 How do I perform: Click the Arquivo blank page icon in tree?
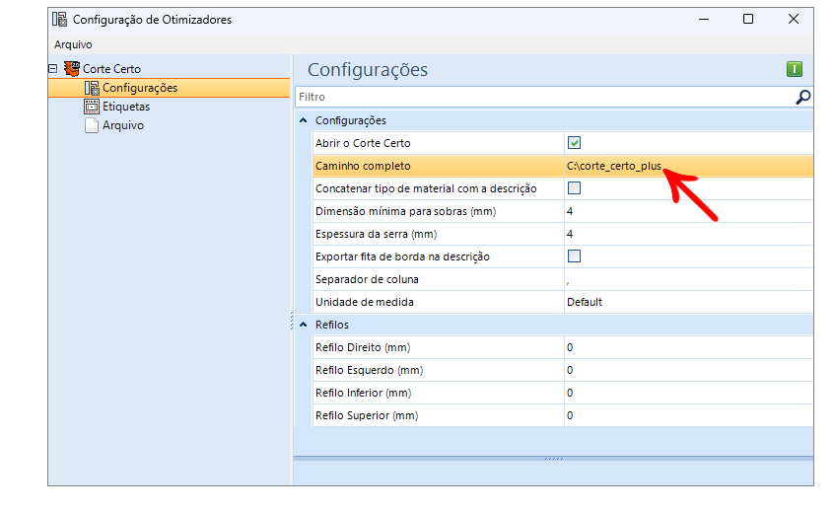(92, 125)
